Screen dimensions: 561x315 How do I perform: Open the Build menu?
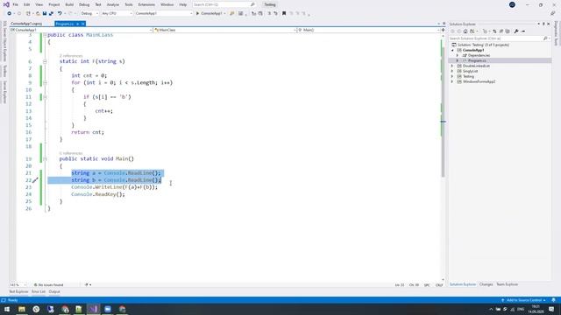[69, 4]
